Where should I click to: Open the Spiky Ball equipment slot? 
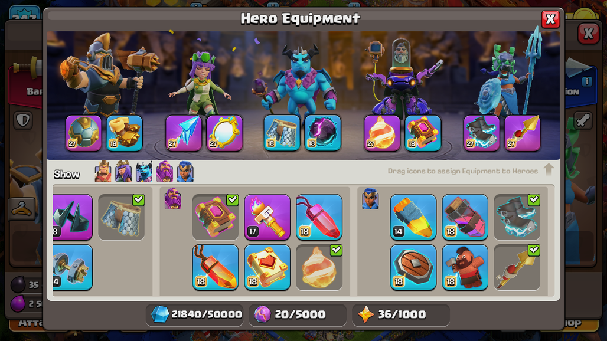(84, 133)
